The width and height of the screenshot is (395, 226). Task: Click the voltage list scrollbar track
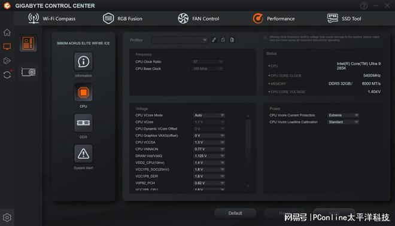click(248, 151)
